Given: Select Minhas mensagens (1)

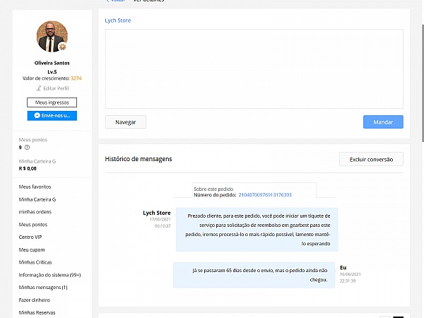Looking at the screenshot, I should pyautogui.click(x=43, y=288).
